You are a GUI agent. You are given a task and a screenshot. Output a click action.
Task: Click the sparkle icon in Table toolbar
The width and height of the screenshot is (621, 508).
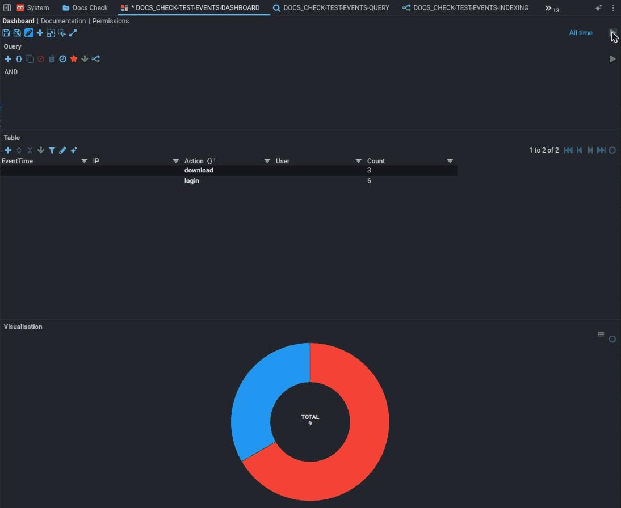(x=74, y=150)
